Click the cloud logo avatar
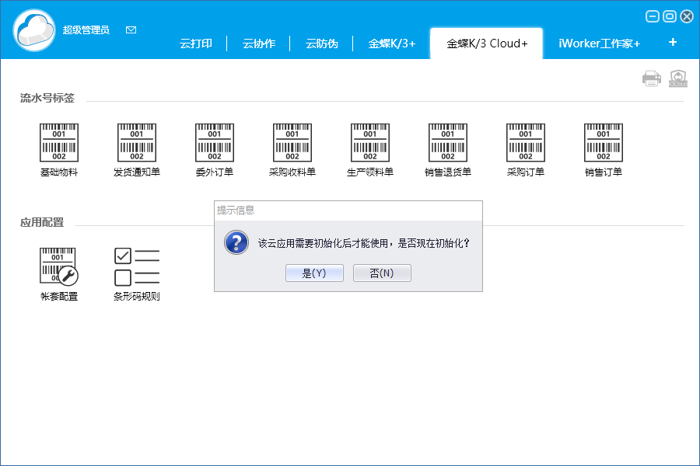Screen dimensions: 700x466 (34, 30)
